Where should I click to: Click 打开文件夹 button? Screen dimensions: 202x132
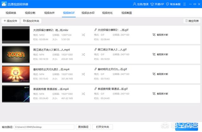pyautogui.click(x=103, y=127)
